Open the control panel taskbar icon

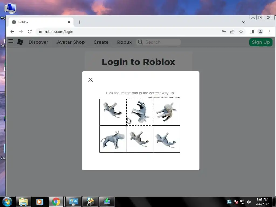(x=73, y=202)
